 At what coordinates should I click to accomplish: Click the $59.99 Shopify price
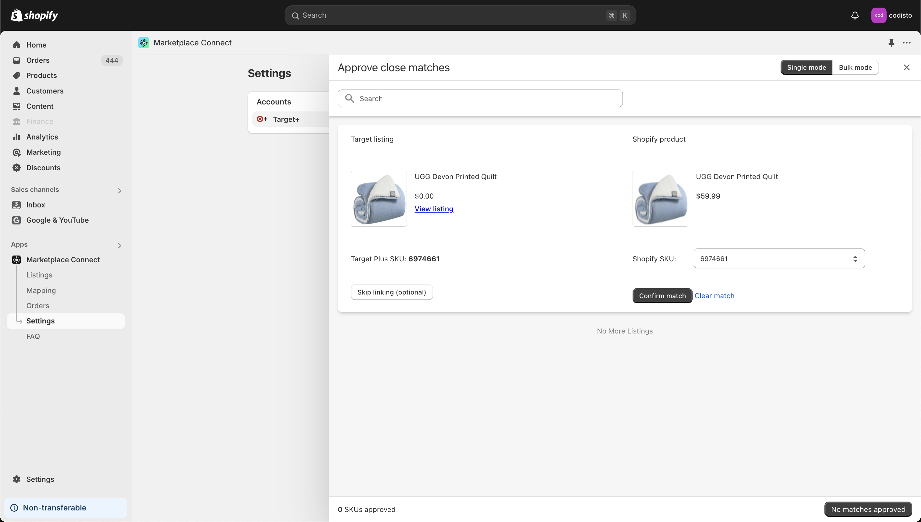(708, 196)
